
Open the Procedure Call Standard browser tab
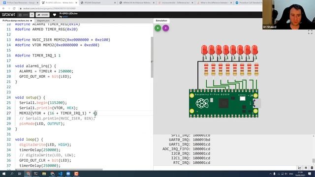[x=248, y=3]
